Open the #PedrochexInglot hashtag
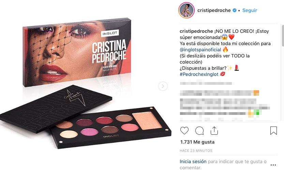The height and width of the screenshot is (172, 284). [199, 74]
